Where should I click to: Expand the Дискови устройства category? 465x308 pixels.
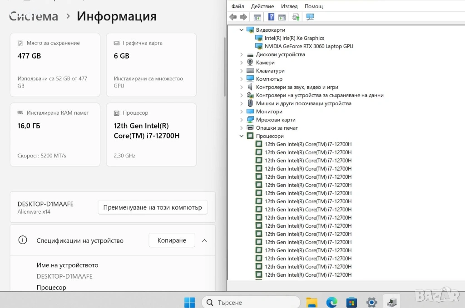coord(242,54)
